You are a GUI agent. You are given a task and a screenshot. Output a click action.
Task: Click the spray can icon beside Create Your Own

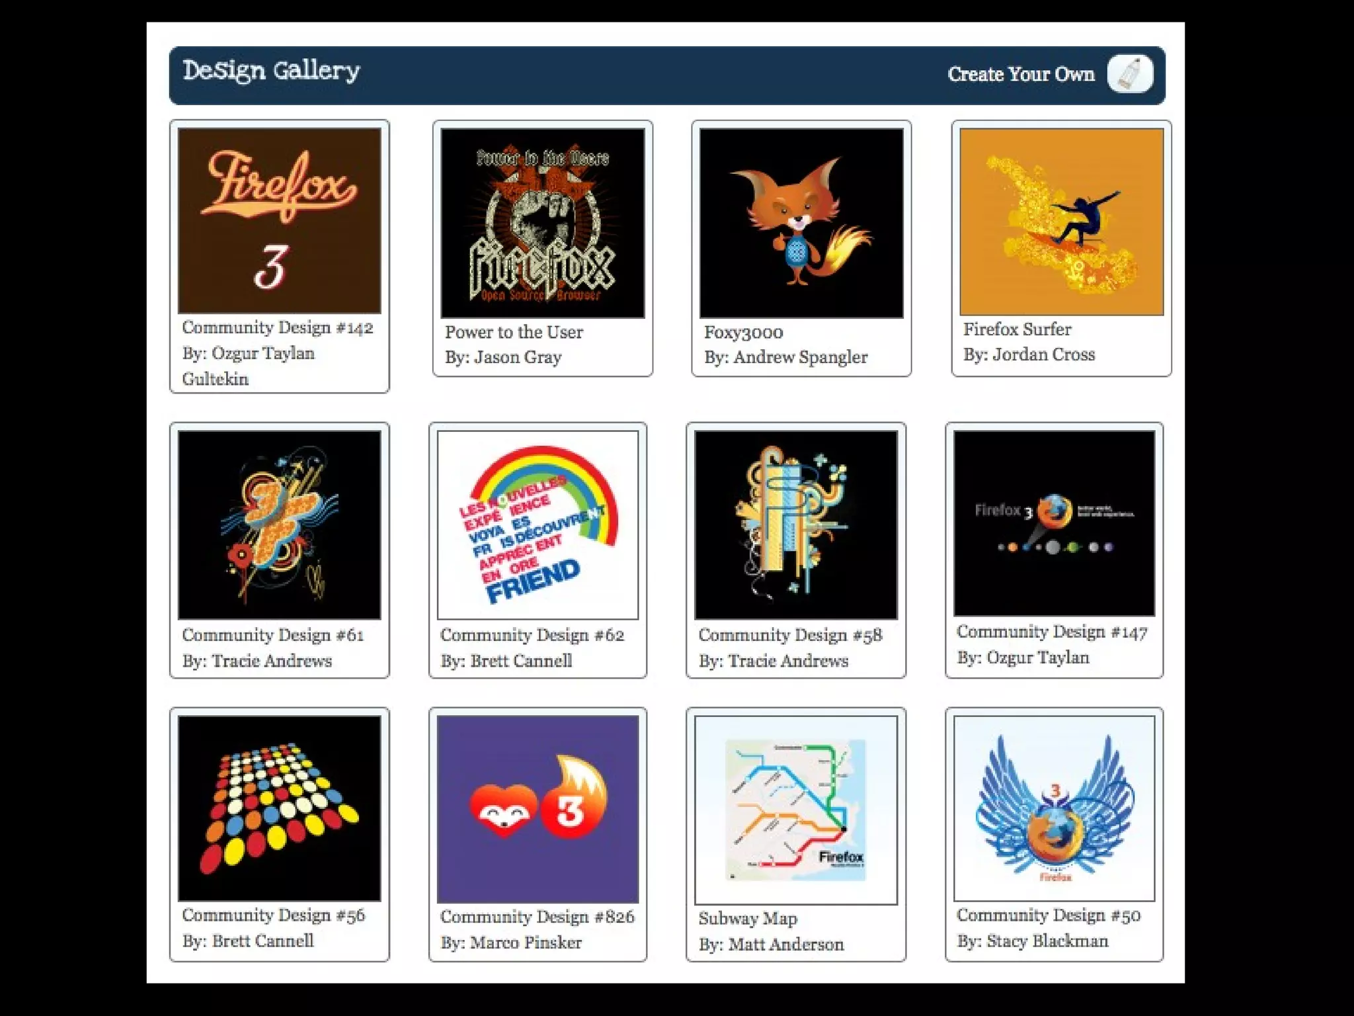pyautogui.click(x=1130, y=73)
